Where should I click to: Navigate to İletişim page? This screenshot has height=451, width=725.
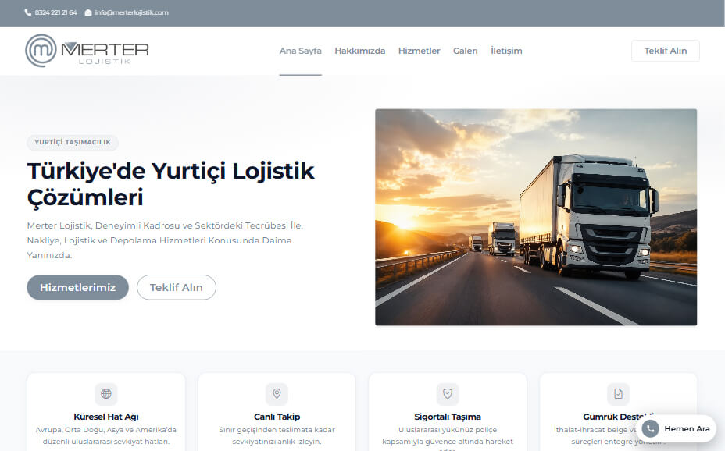506,51
